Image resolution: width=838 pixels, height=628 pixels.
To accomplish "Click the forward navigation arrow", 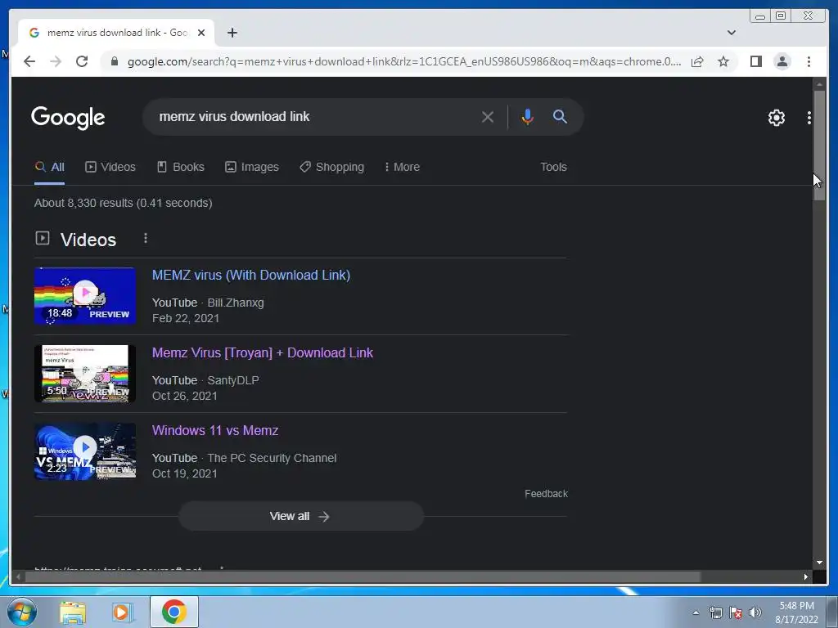I will [56, 61].
